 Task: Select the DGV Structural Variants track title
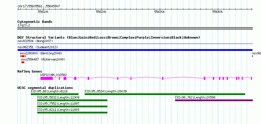coord(109,37)
